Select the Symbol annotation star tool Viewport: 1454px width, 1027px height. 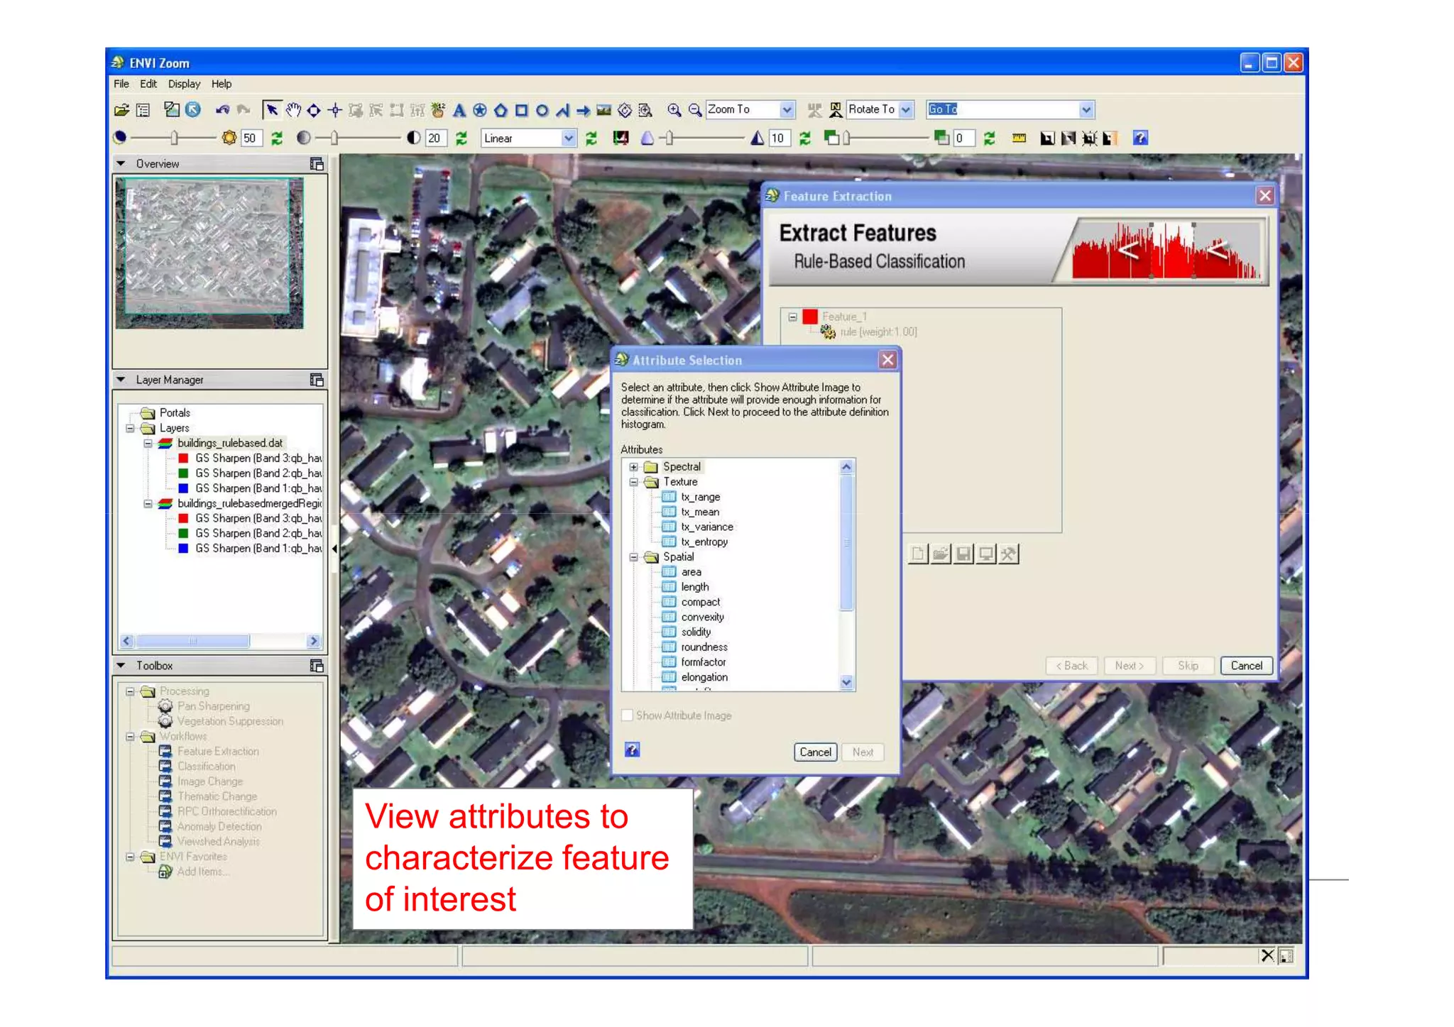pyautogui.click(x=480, y=110)
